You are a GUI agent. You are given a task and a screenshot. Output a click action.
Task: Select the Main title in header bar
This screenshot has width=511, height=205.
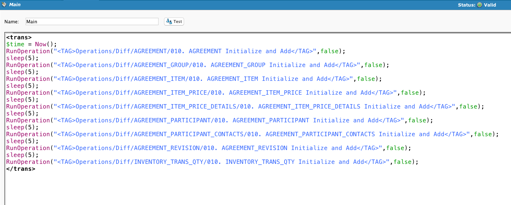click(x=15, y=5)
